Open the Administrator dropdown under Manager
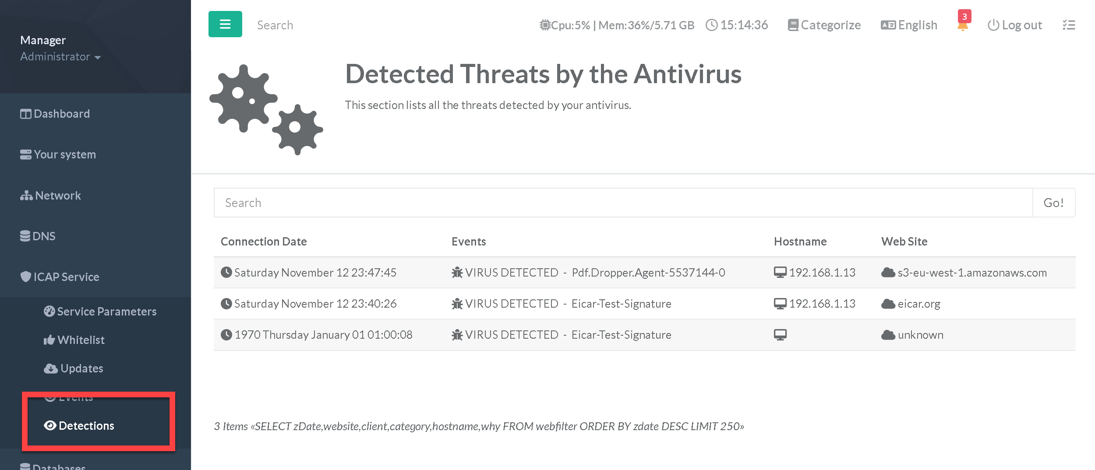Viewport: 1095px width, 470px height. 60,57
